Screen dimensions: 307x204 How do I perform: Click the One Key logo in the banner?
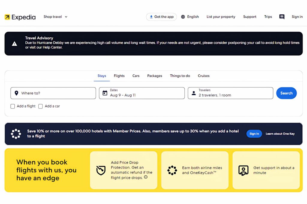point(16,134)
